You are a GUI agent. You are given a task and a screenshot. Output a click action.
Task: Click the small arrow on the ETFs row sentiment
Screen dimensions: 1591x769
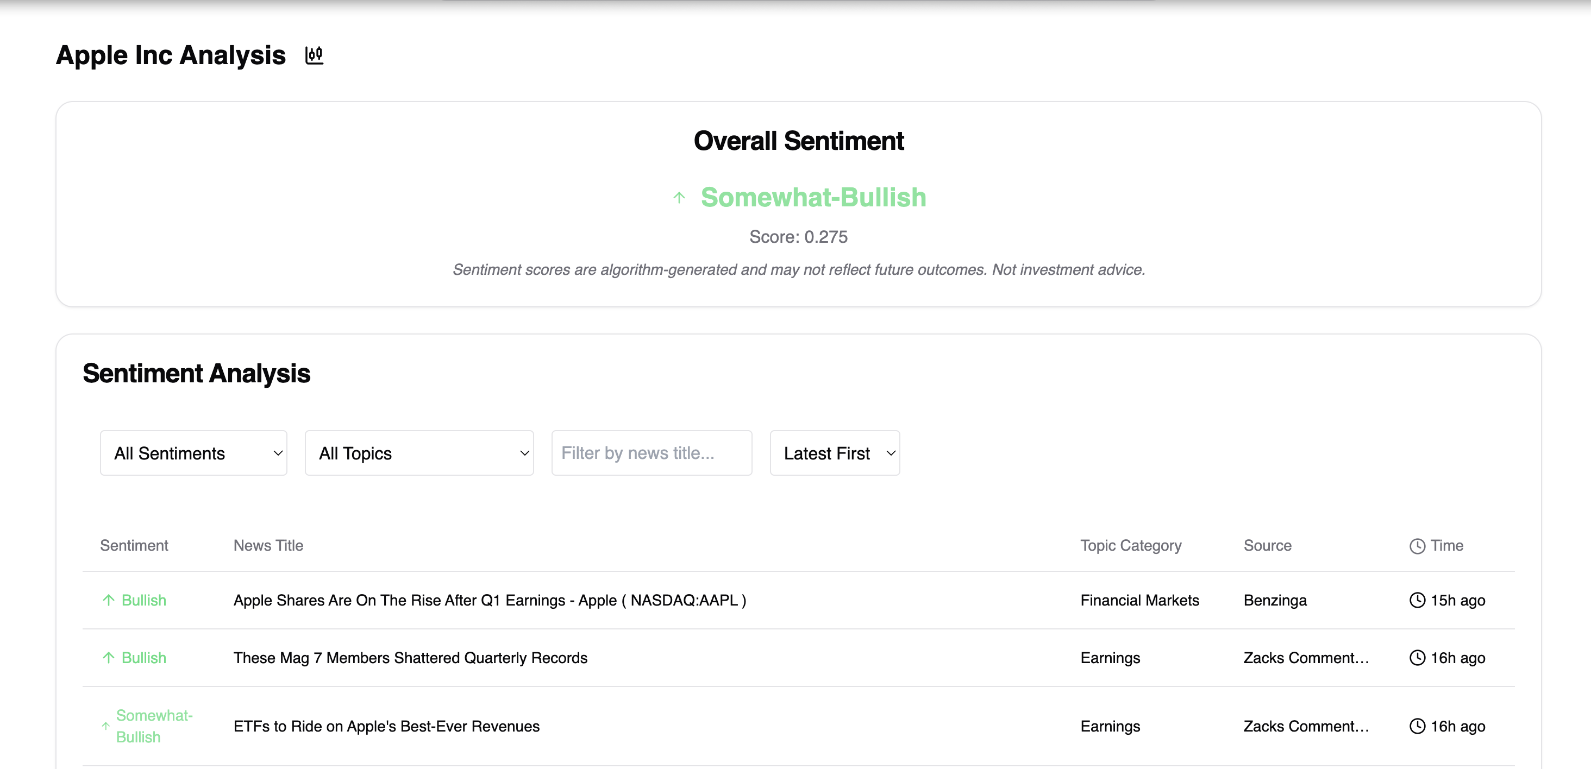point(105,727)
